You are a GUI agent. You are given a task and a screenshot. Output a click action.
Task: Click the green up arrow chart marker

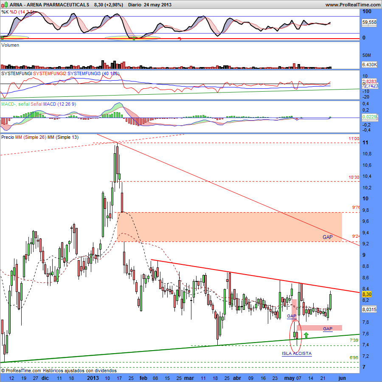[x=306, y=335]
